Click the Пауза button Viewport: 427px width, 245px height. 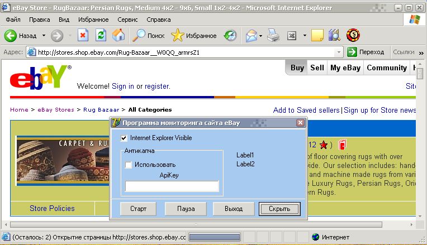(186, 209)
